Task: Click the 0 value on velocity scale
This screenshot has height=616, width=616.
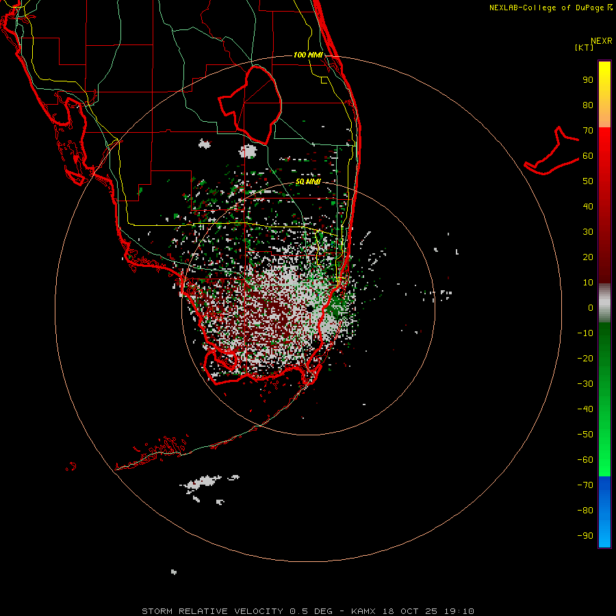Action: pyautogui.click(x=591, y=308)
